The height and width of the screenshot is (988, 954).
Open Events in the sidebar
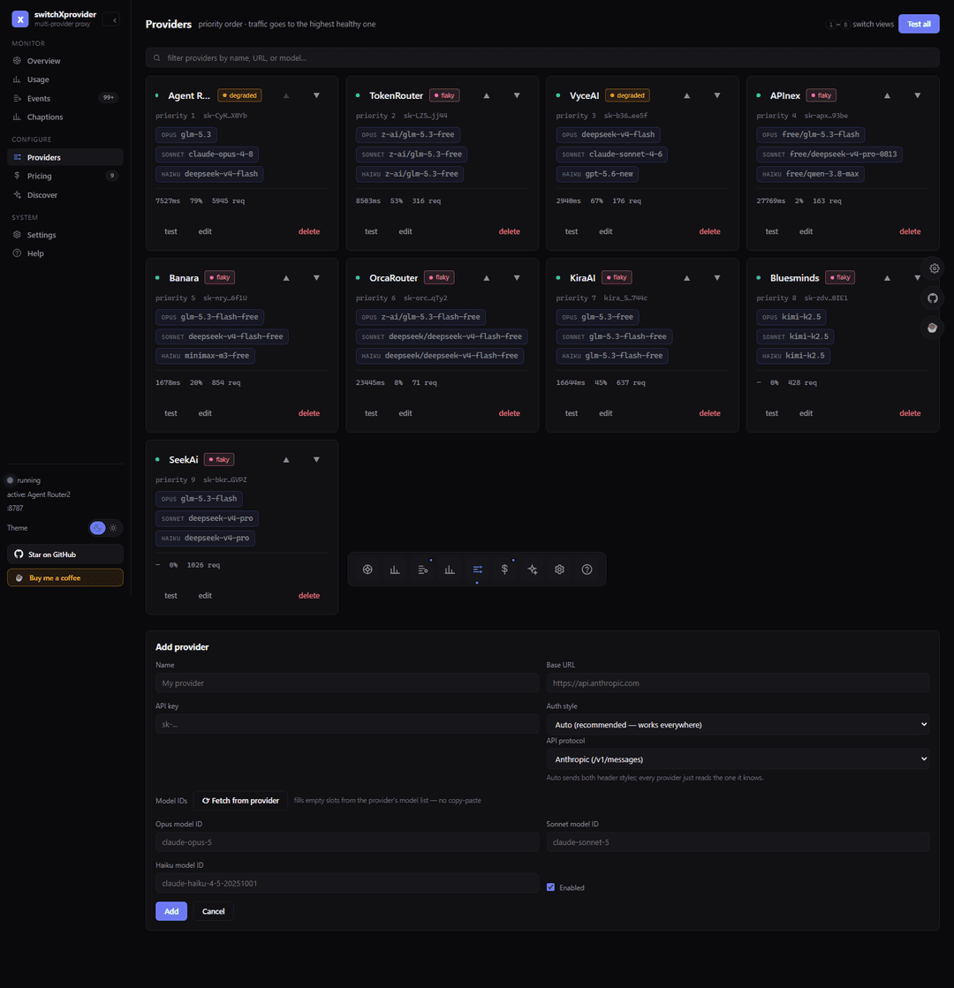click(65, 98)
